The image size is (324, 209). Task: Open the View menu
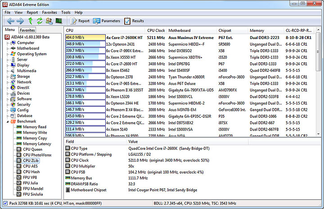(18, 13)
